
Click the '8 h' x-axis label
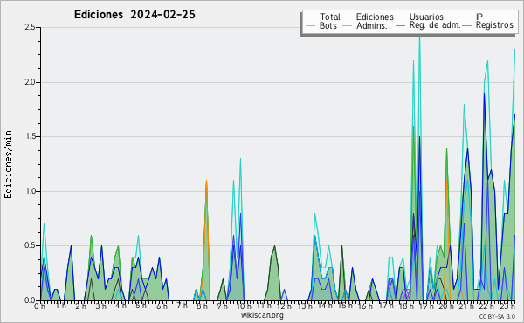pyautogui.click(x=202, y=306)
